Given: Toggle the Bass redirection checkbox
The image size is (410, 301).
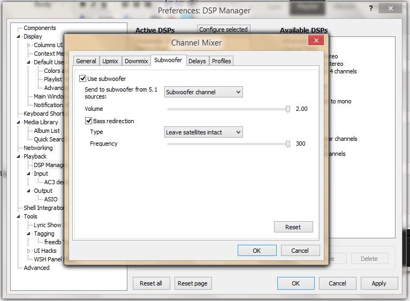Looking at the screenshot, I should (89, 121).
